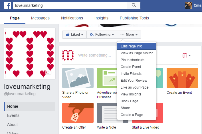This screenshot has width=202, height=134.
Task: Click the Create an Offer label
Action: click(74, 127)
